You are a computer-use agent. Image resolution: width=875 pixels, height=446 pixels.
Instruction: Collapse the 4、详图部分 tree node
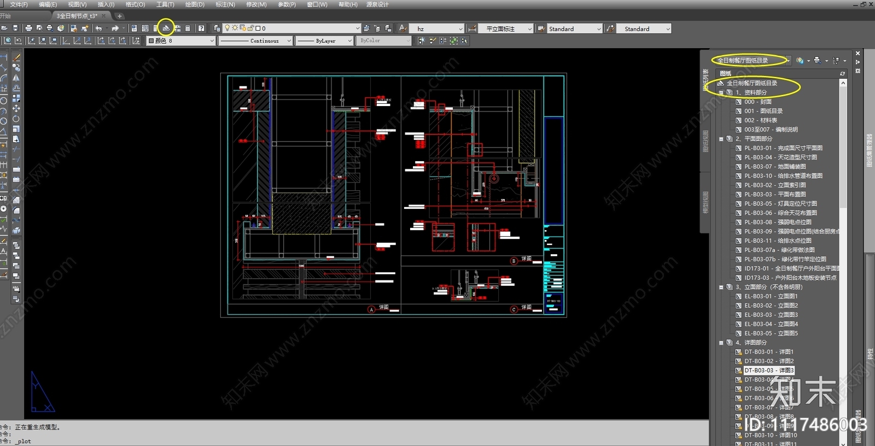click(721, 343)
